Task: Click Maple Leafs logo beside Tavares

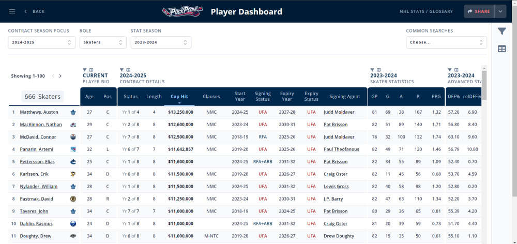Action: coord(73,211)
